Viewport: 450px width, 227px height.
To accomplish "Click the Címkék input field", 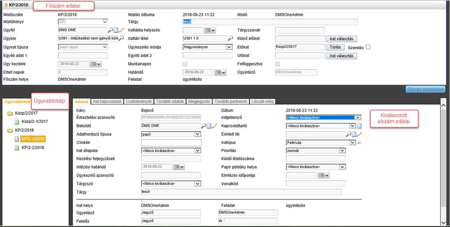I will tap(171, 142).
